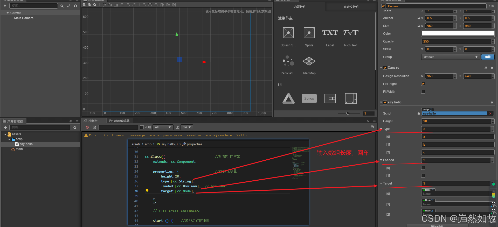Screen dimensions: 498x227
Task: Clear the console with red icon
Action: click(x=87, y=127)
